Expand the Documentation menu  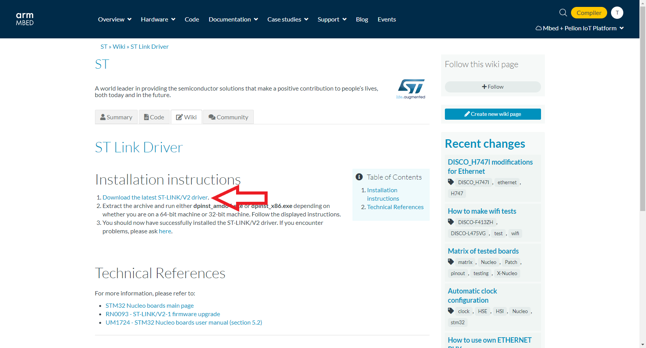pos(233,19)
